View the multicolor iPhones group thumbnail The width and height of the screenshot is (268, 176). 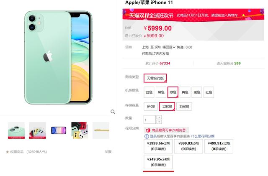37,130
